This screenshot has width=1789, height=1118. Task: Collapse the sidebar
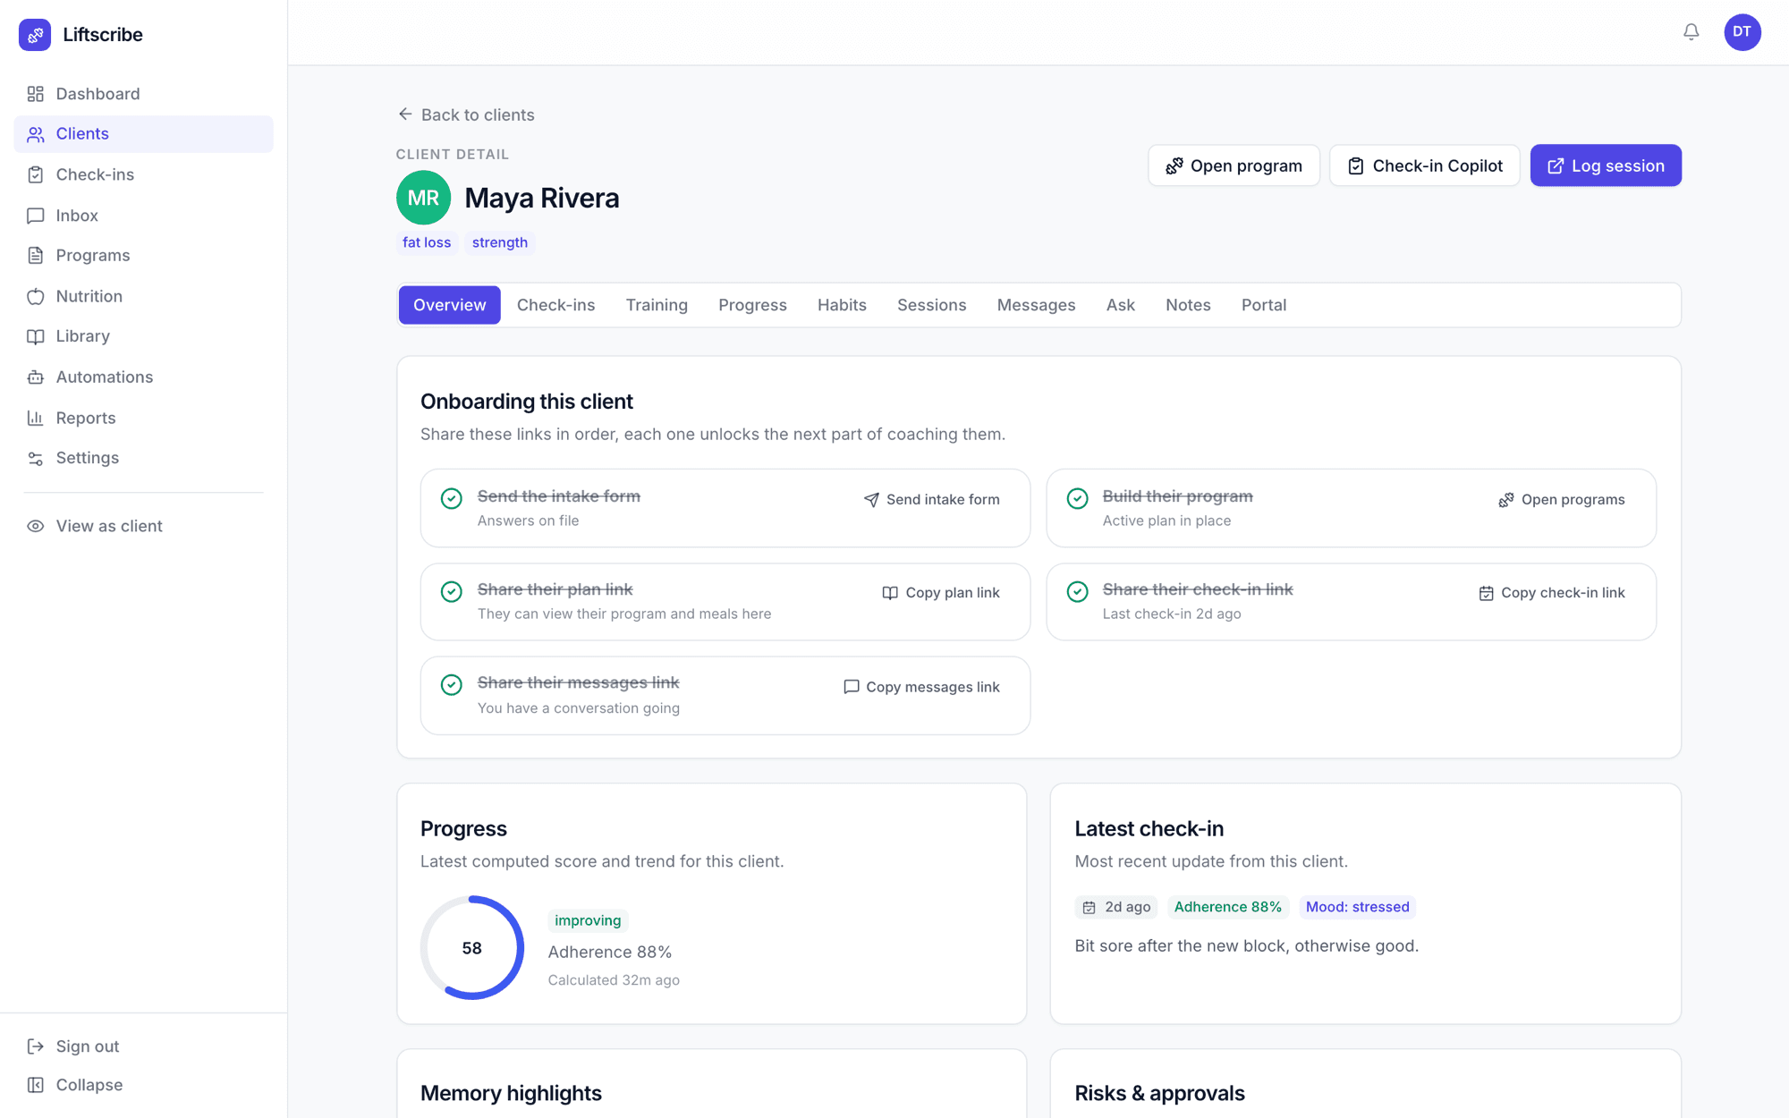click(143, 1085)
